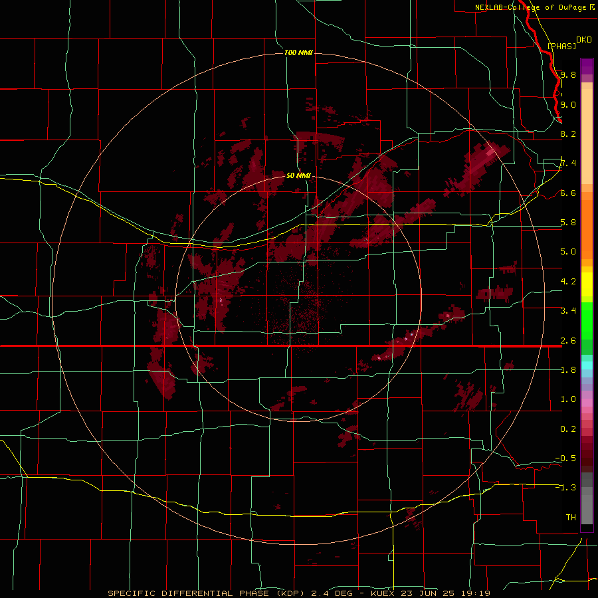
Task: Click the 5.0 value on the color scale
Action: tap(568, 252)
